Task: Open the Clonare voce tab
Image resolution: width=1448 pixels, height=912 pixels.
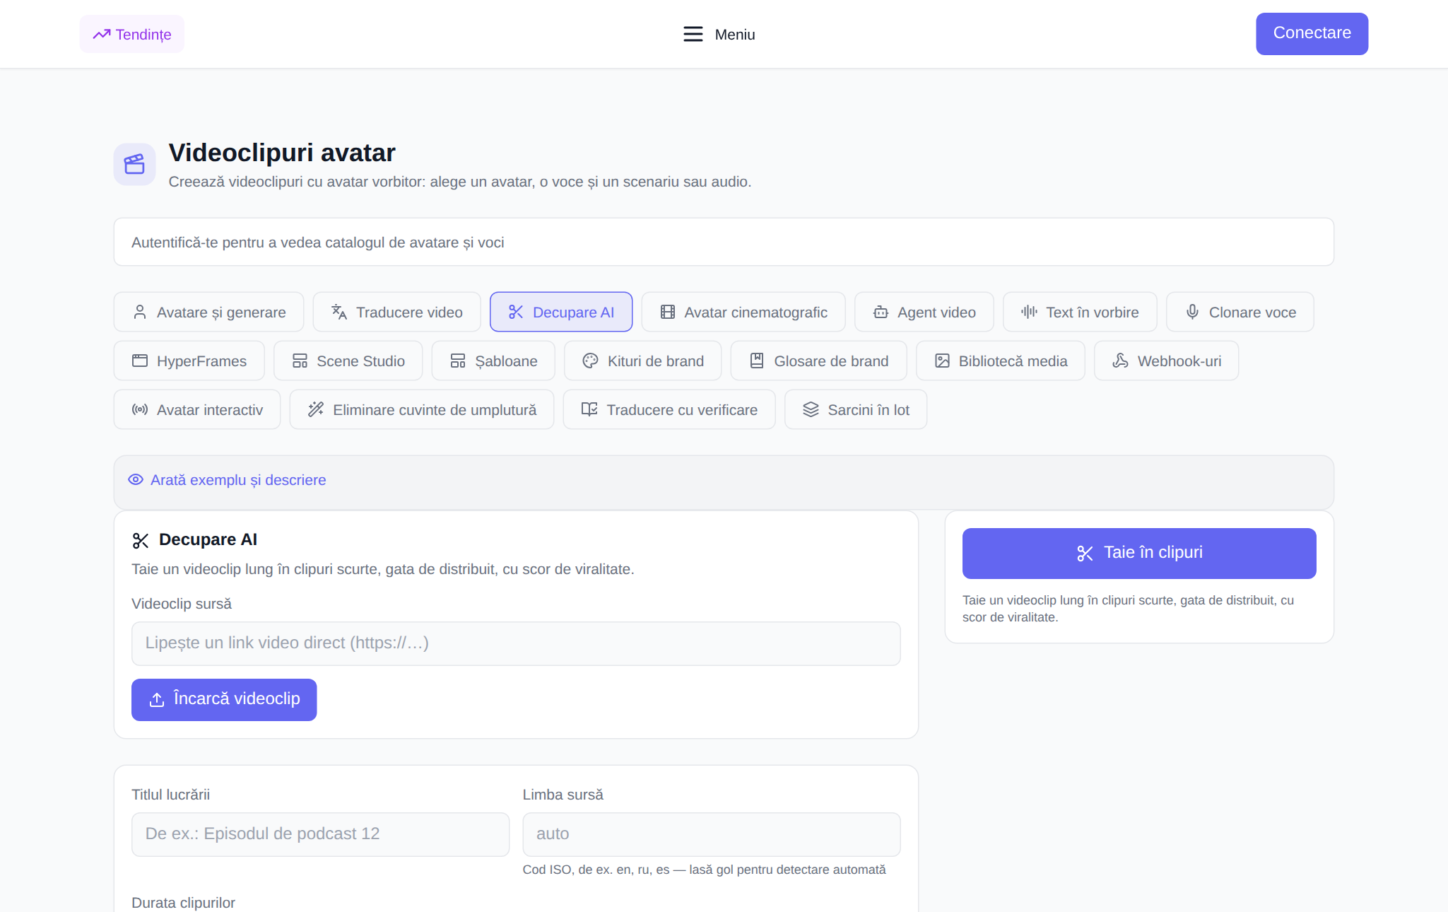Action: (x=1240, y=312)
